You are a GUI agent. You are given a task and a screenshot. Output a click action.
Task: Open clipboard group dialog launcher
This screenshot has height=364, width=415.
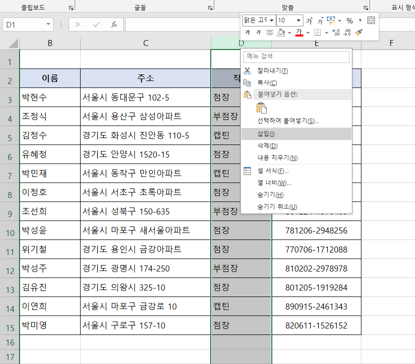point(71,8)
